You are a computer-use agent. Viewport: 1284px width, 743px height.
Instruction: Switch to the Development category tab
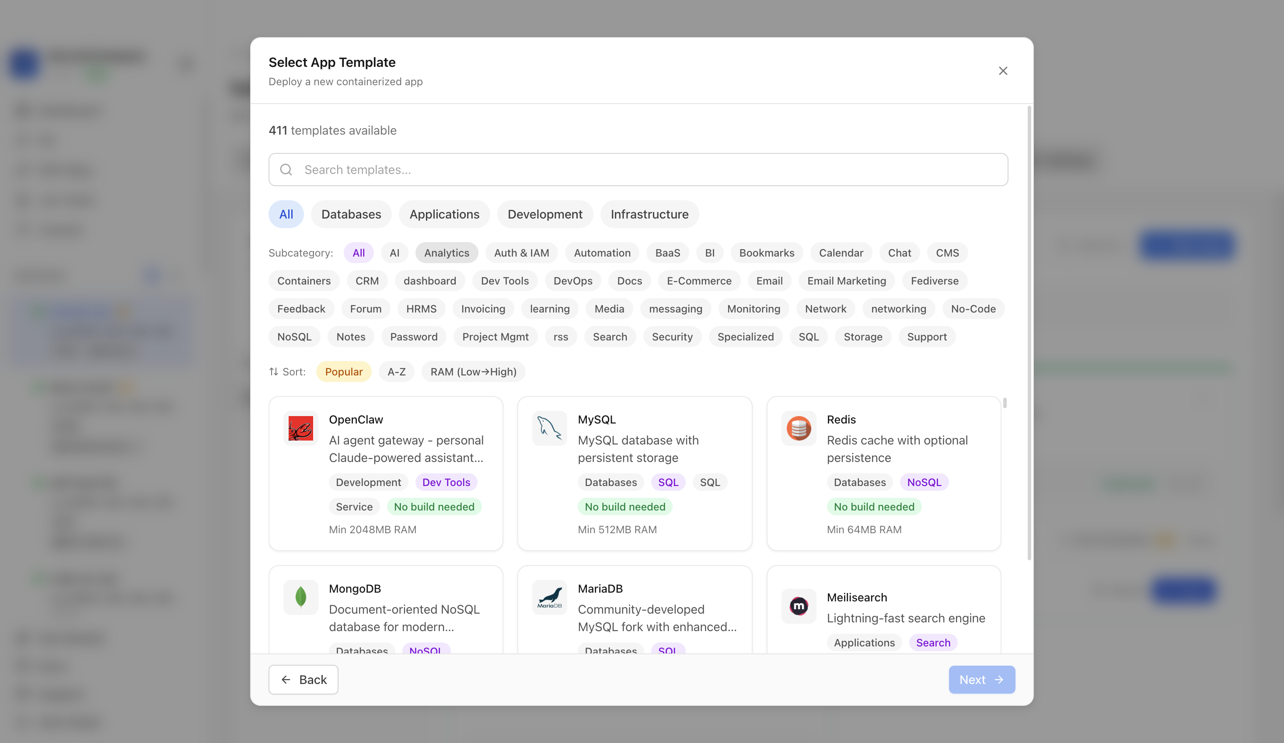click(x=544, y=214)
